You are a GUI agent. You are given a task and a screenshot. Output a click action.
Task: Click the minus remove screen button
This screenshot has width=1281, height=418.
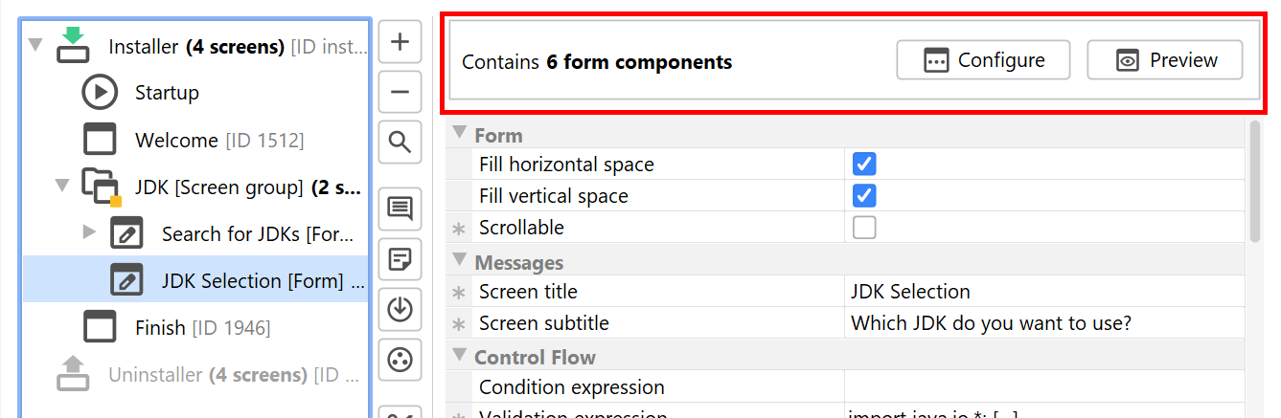[400, 93]
